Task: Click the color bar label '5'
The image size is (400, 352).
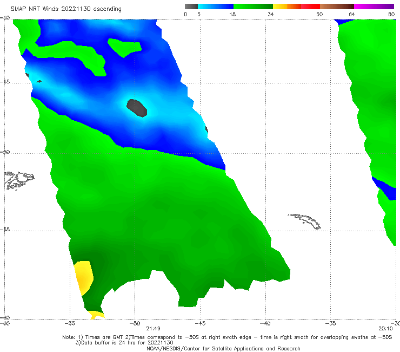Action: coord(199,14)
